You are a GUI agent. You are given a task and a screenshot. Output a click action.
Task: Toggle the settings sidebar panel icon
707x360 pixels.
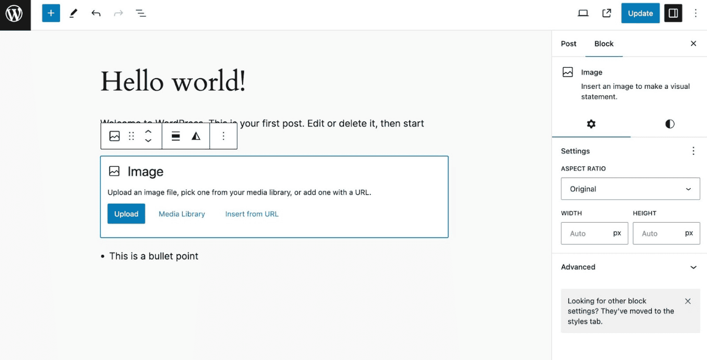(x=673, y=13)
